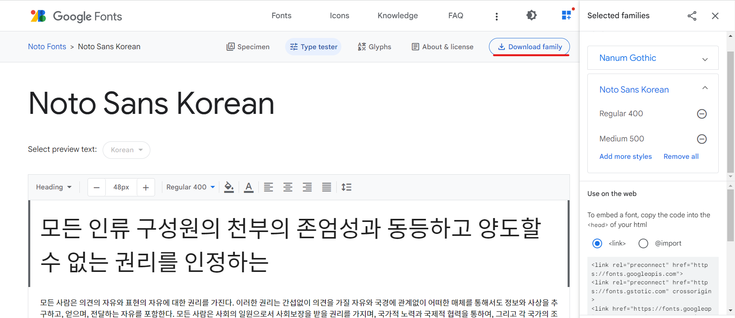Go to the Fonts menu
The image size is (735, 318).
281,15
